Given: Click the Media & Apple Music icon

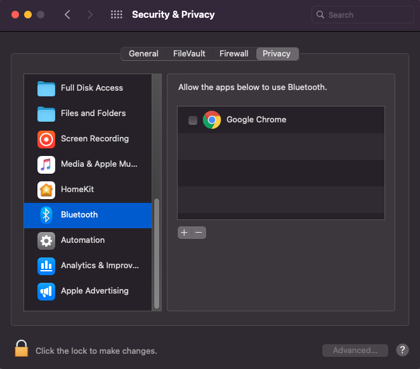Looking at the screenshot, I should point(46,165).
